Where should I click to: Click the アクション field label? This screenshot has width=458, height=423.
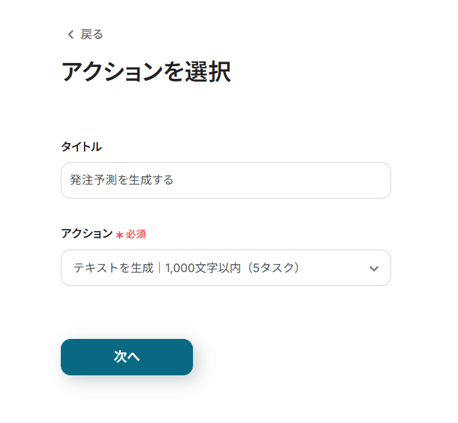tap(87, 234)
